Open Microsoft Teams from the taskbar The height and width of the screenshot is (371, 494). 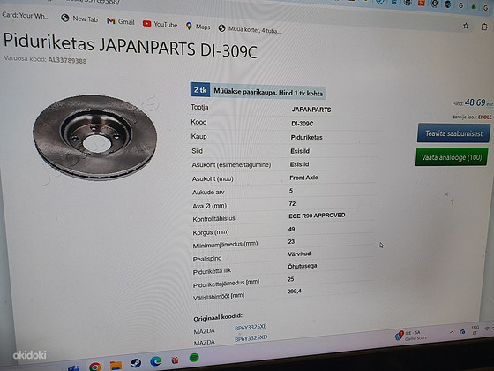pyautogui.click(x=74, y=368)
